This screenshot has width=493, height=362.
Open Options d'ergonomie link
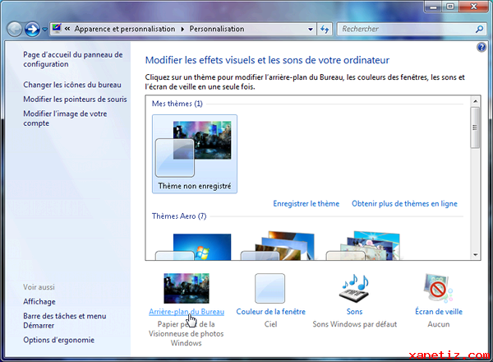click(59, 340)
